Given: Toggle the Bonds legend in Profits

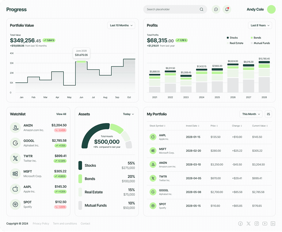Looking at the screenshot, I should point(256,38).
